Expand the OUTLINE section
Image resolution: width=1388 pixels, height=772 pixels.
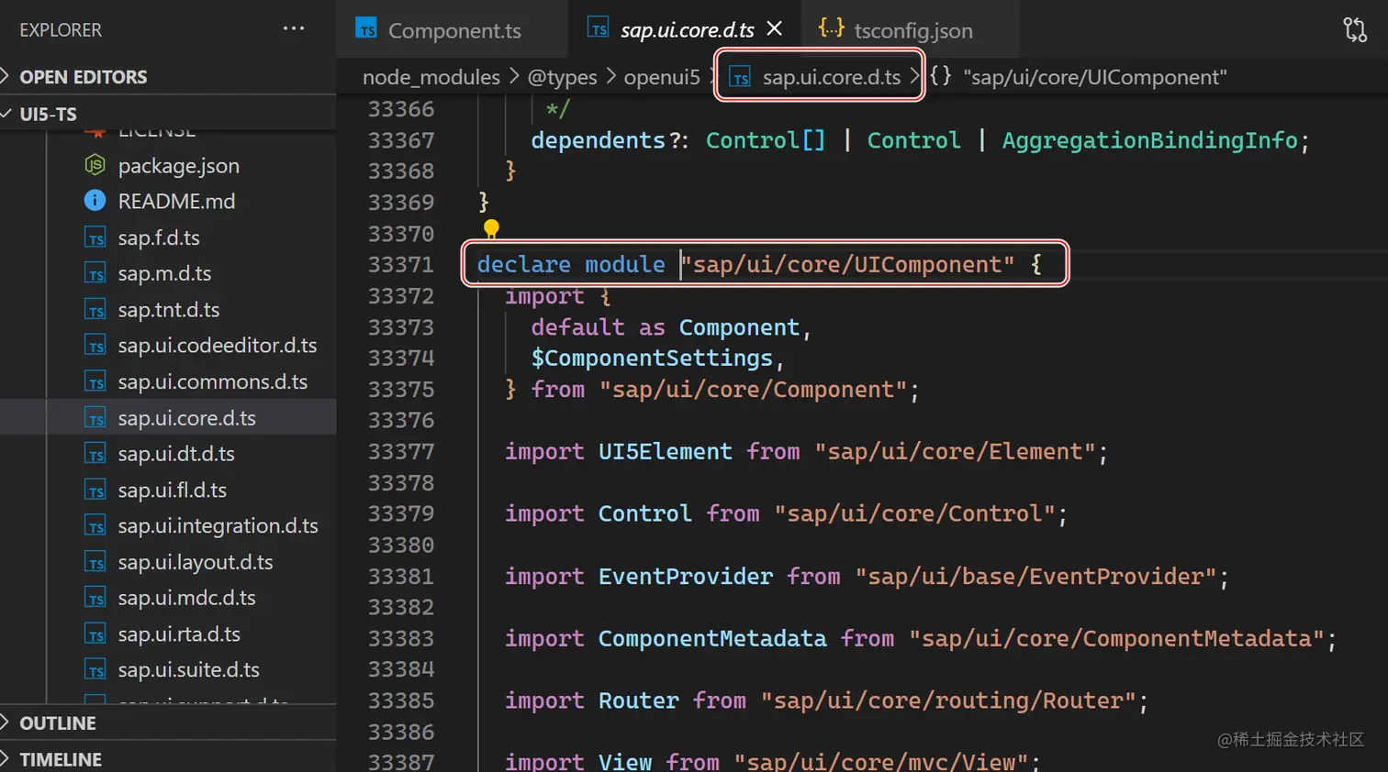pos(168,722)
